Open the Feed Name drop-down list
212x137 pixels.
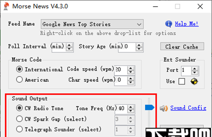pos(92,24)
